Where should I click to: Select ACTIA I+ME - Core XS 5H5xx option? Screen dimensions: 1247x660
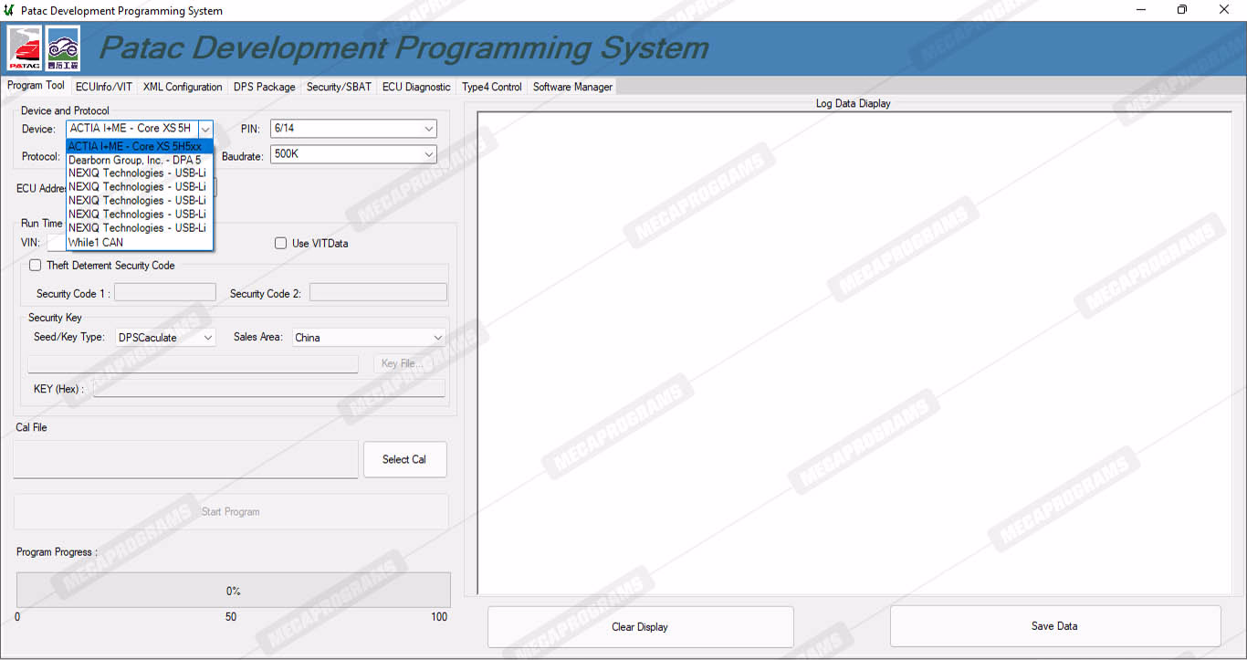[x=140, y=146]
